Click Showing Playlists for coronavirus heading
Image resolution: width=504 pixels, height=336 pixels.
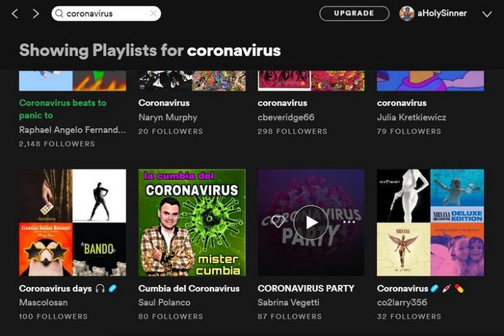pos(150,51)
